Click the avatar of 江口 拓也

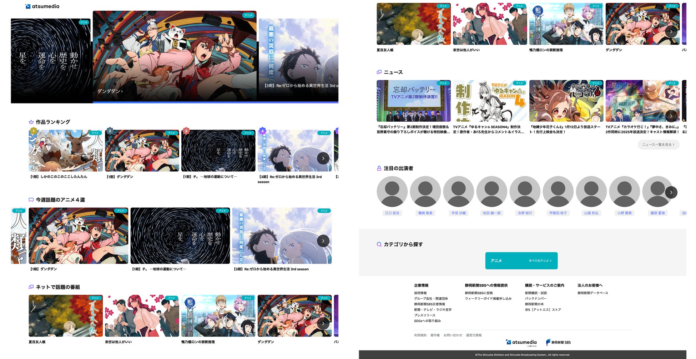coord(392,192)
